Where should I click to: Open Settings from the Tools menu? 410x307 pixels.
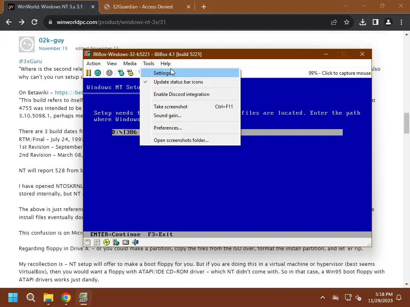click(x=190, y=73)
